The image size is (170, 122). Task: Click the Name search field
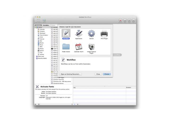[x=54, y=25]
